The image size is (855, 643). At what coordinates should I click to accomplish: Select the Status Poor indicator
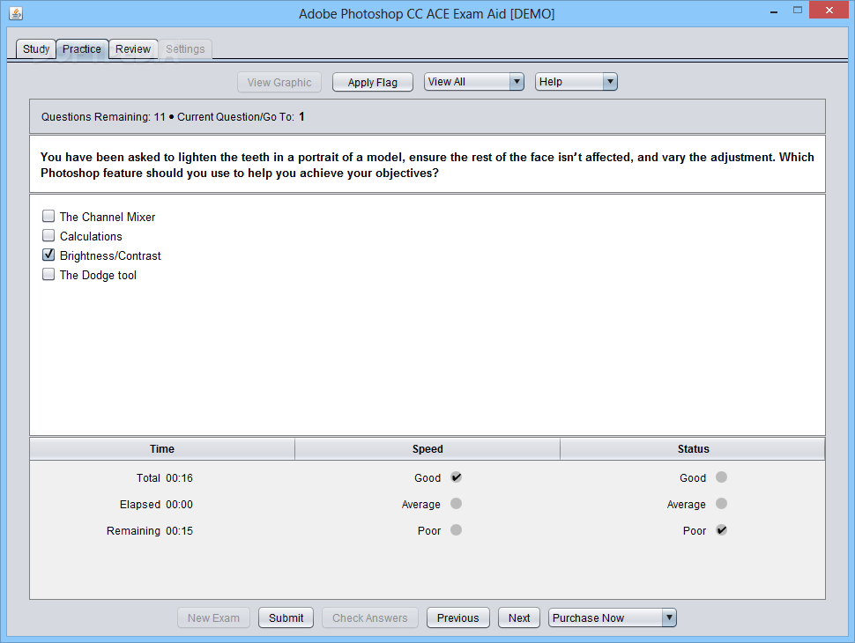[721, 529]
